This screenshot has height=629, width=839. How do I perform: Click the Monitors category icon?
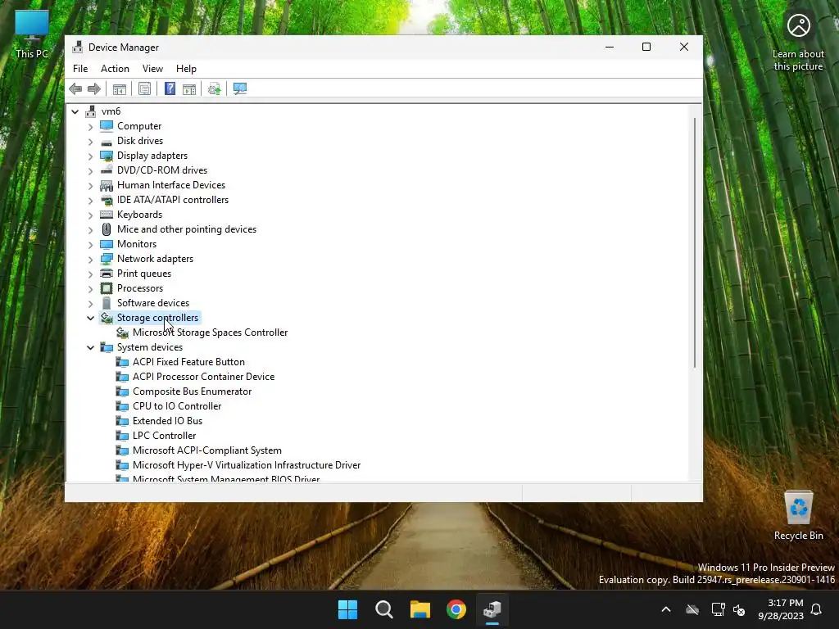107,244
